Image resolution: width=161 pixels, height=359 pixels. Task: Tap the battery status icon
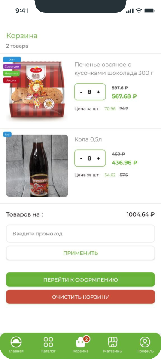149,10
